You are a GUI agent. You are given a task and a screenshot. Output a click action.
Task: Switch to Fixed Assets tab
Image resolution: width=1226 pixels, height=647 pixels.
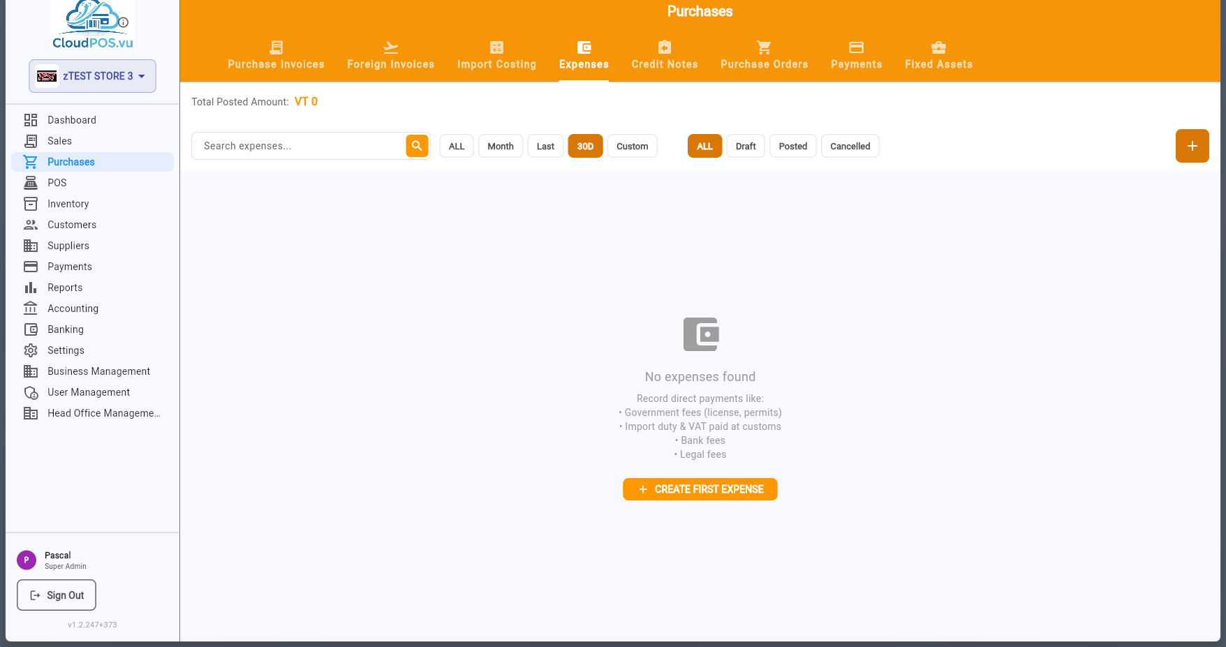pyautogui.click(x=939, y=56)
